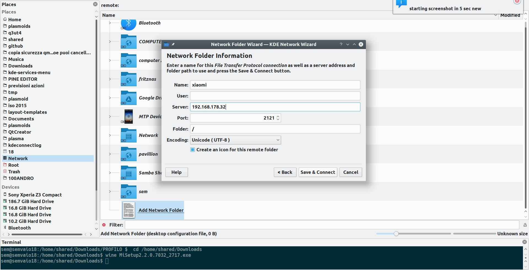
Task: Expand the COMPUTE tree row
Action: (x=110, y=42)
